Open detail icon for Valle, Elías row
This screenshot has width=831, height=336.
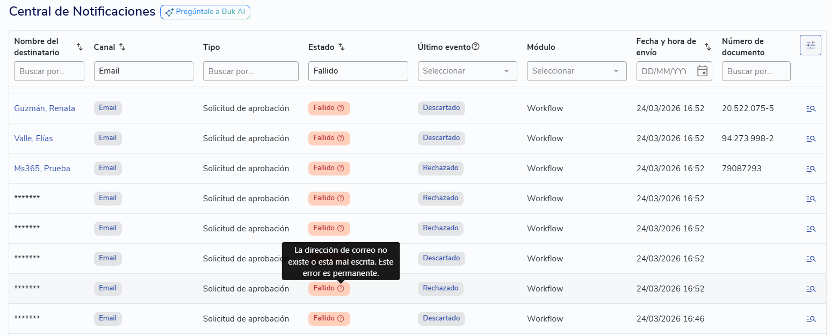pos(811,138)
